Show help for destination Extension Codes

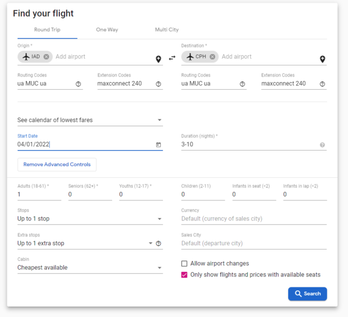click(322, 84)
